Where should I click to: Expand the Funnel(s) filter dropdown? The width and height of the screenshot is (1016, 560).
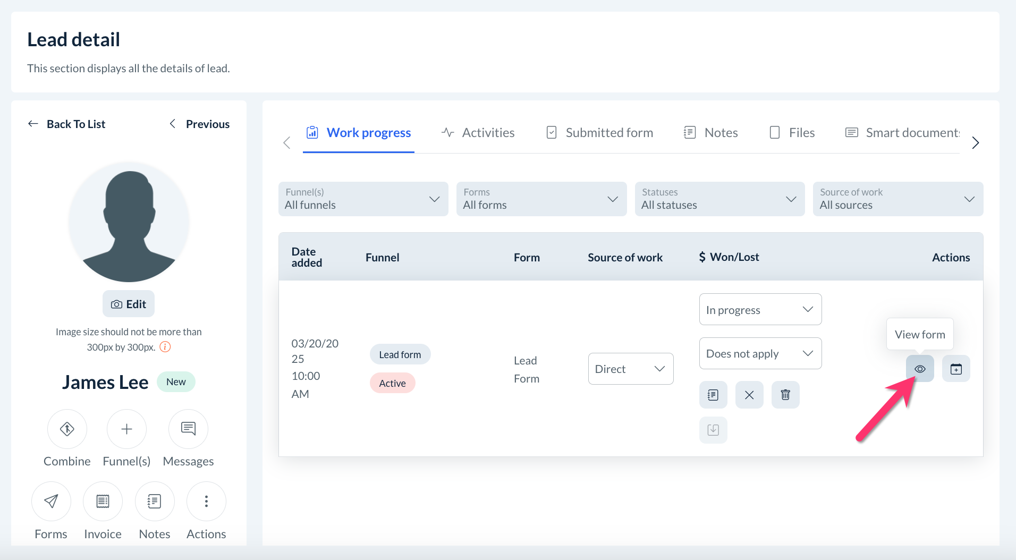pos(363,199)
